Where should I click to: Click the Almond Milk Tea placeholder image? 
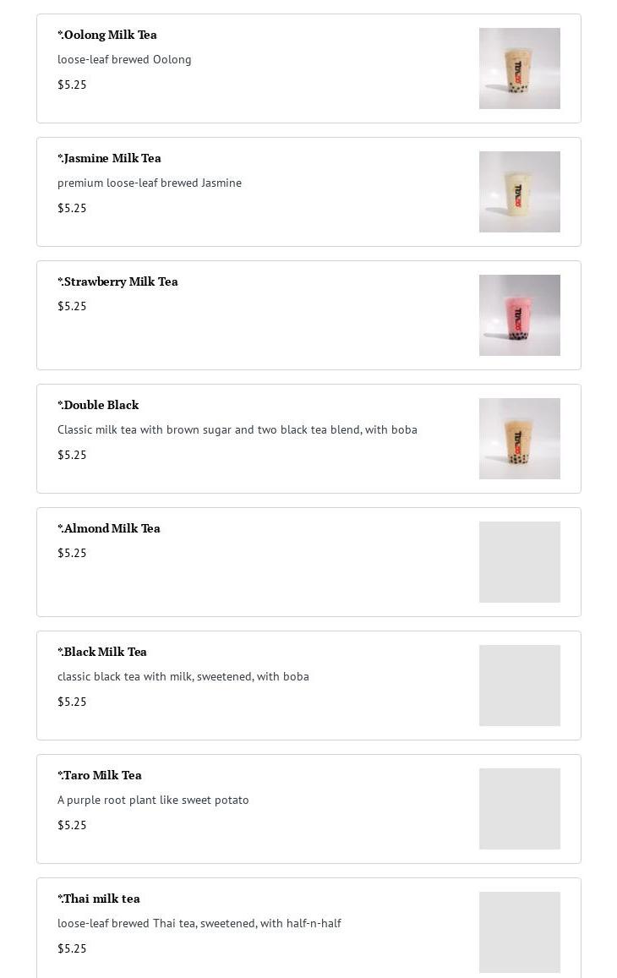pos(519,562)
